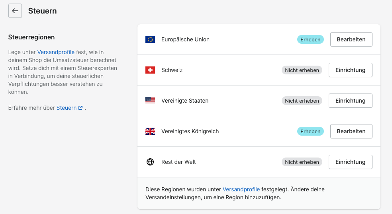This screenshot has width=392, height=214.
Task: Click the globe icon for Rest der Welt
Action: (x=150, y=162)
